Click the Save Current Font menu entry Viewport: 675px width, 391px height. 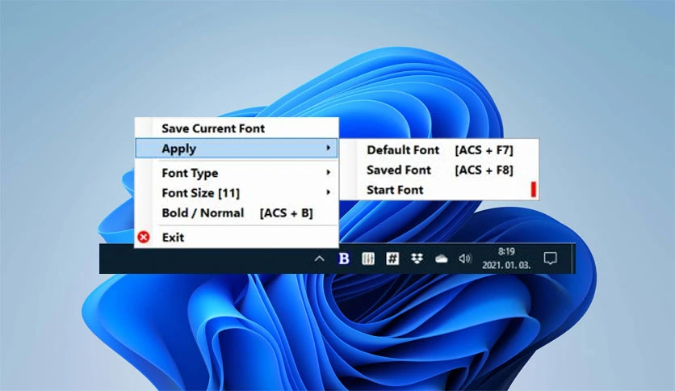(x=237, y=128)
